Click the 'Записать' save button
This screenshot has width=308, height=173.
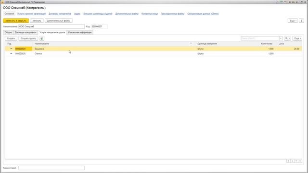tap(37, 21)
